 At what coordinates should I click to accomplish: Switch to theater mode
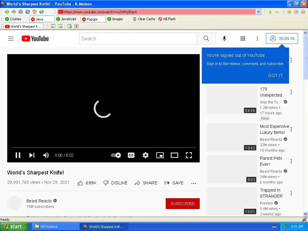174,155
